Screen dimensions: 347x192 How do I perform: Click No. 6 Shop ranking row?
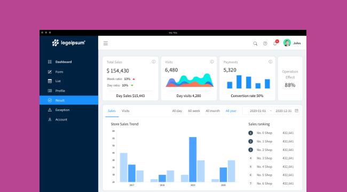click(x=271, y=183)
